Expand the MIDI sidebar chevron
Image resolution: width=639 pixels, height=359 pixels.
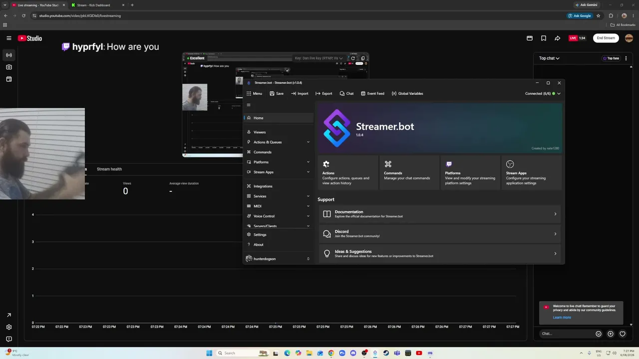tap(308, 206)
